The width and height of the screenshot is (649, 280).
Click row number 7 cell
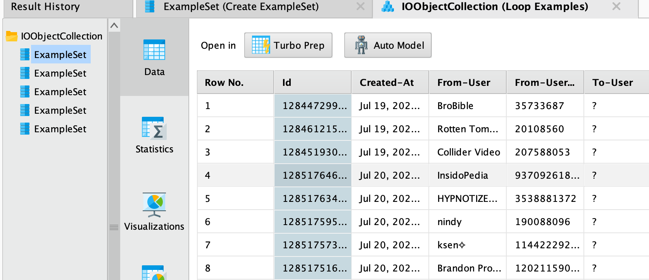point(235,245)
